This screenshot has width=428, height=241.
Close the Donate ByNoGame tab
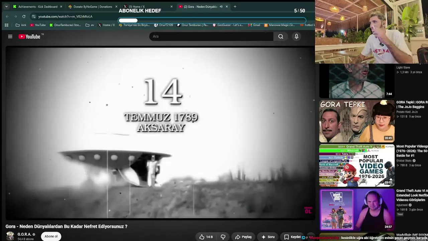(x=116, y=7)
